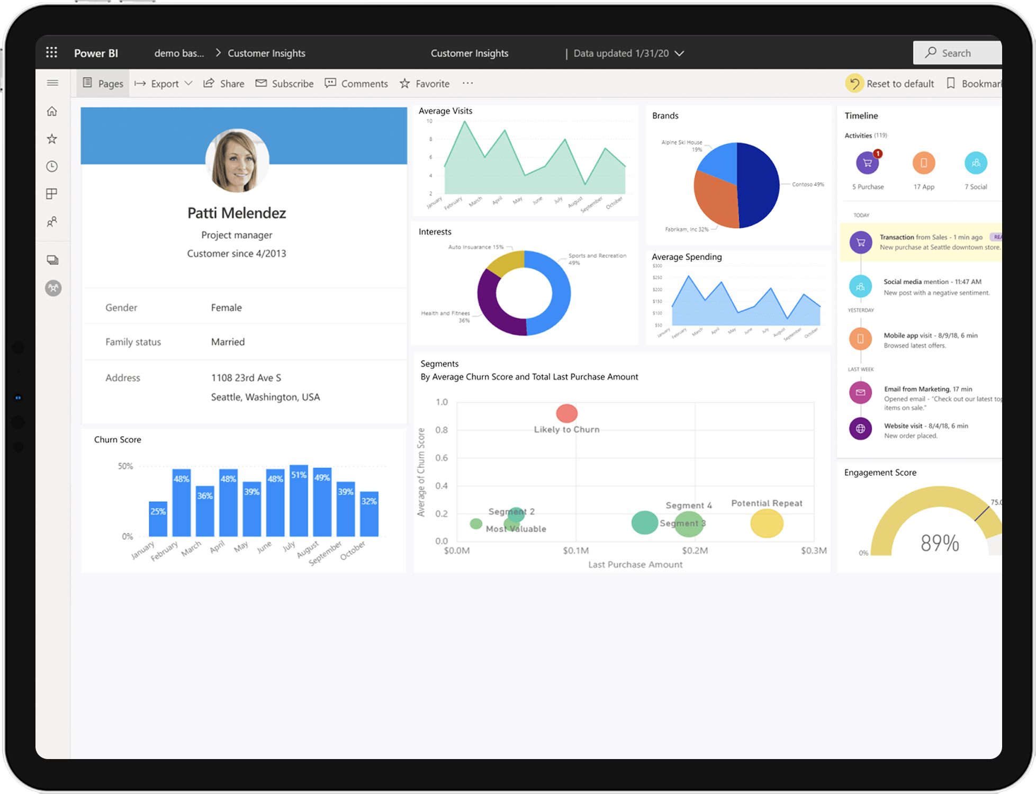This screenshot has height=794, width=1036.
Task: Select the App activity icon
Action: coord(923,163)
